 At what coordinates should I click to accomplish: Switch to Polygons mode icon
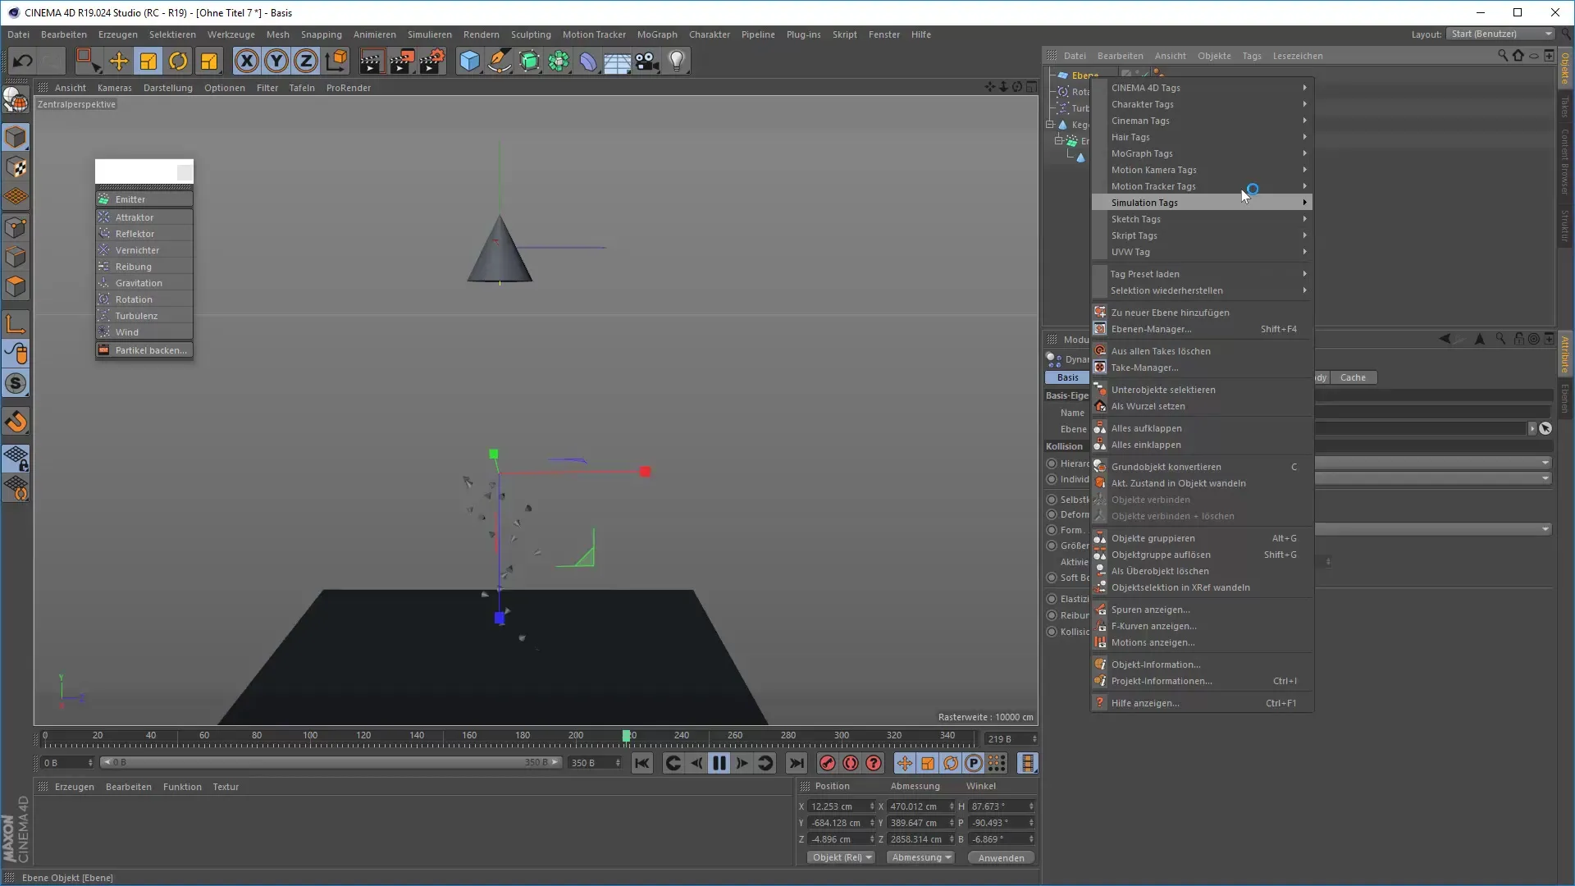tap(16, 287)
